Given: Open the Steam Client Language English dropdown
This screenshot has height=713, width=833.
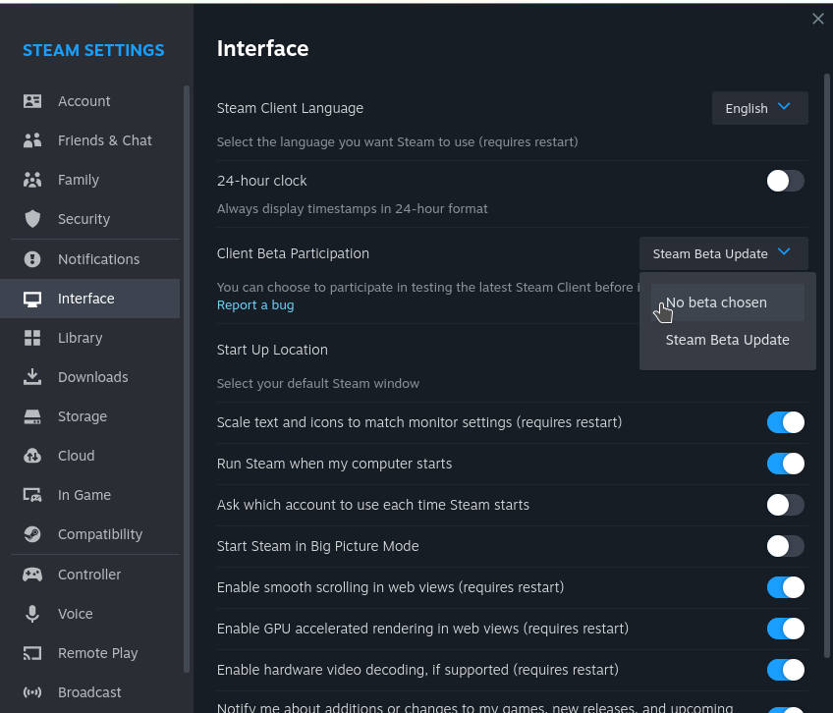Looking at the screenshot, I should coord(759,108).
